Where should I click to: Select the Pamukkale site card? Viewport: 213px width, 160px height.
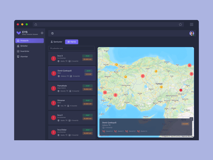pos(72,88)
